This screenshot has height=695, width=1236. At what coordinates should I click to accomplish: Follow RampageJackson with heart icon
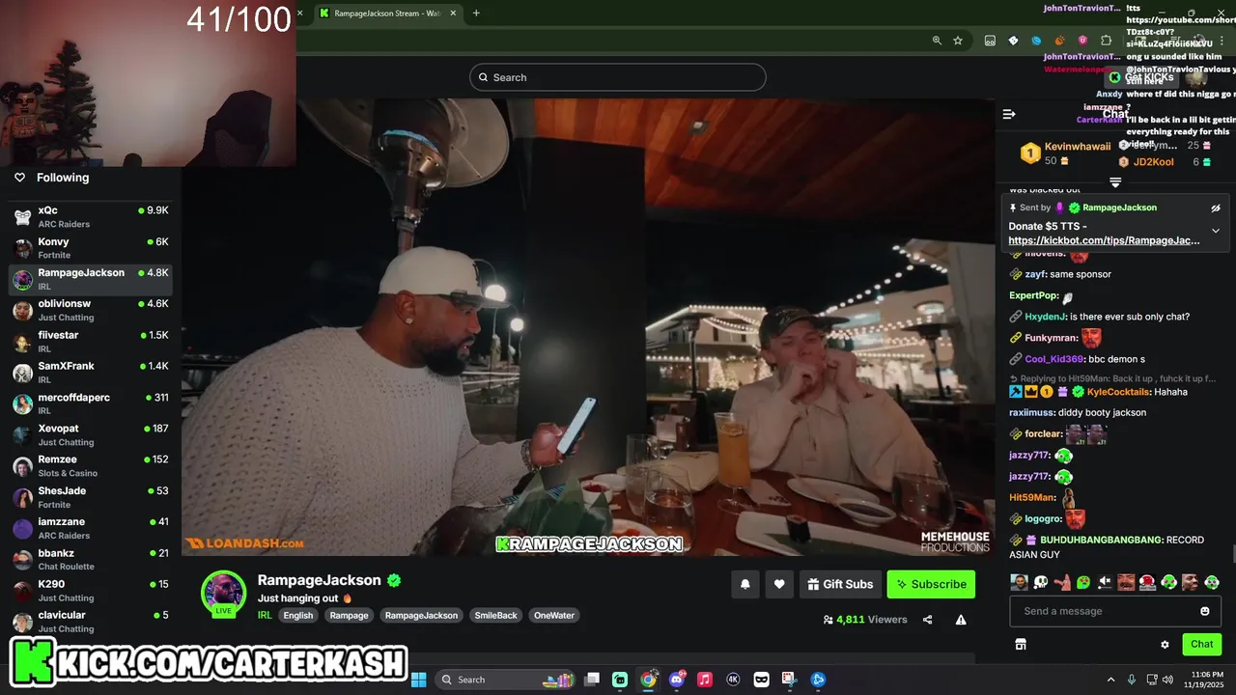pos(779,584)
